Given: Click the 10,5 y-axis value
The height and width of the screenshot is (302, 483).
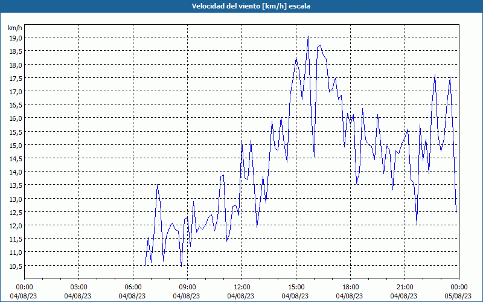Looking at the screenshot, I should coord(16,266).
